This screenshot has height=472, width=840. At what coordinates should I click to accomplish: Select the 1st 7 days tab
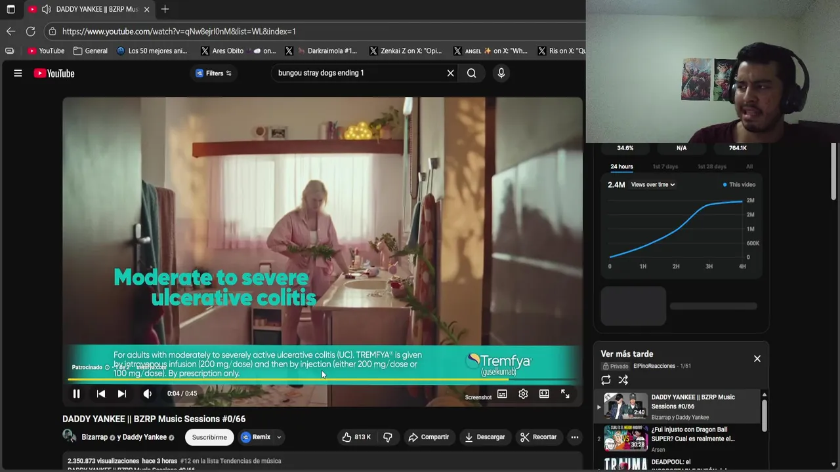665,167
